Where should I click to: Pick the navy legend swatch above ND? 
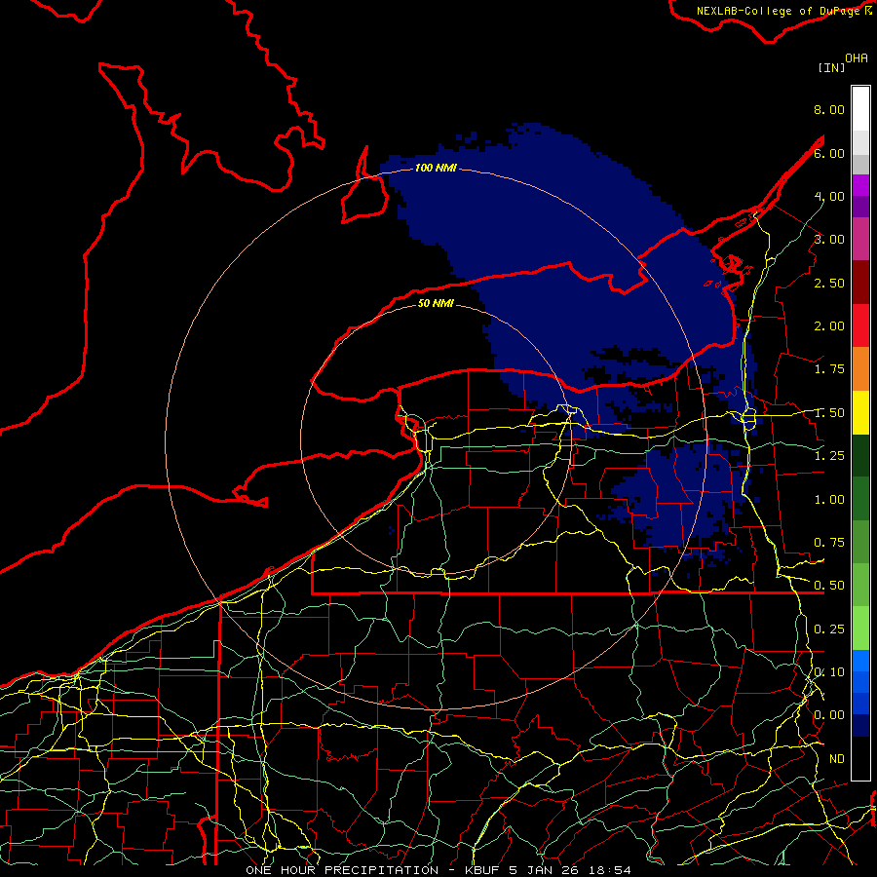click(x=860, y=726)
